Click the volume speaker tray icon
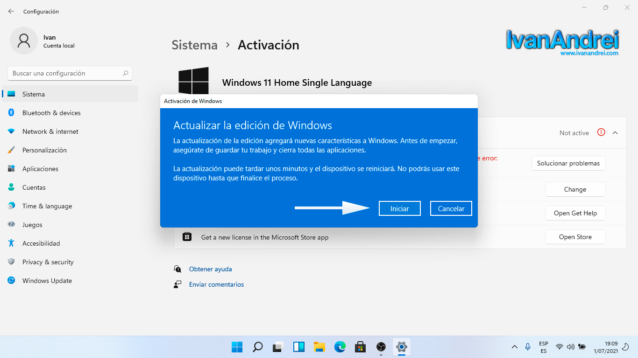 [x=571, y=347]
